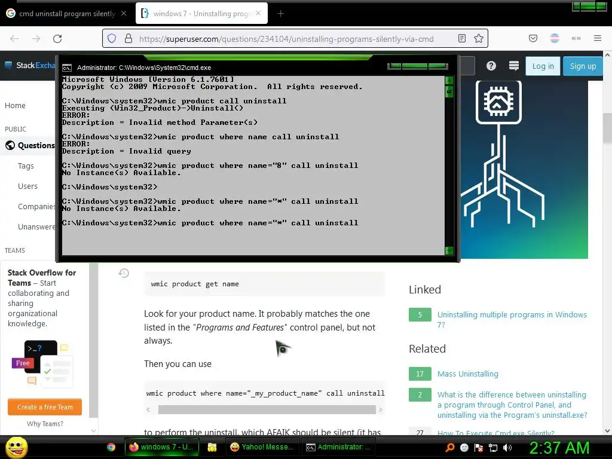Open the Firefox hamburger menu

click(x=598, y=38)
